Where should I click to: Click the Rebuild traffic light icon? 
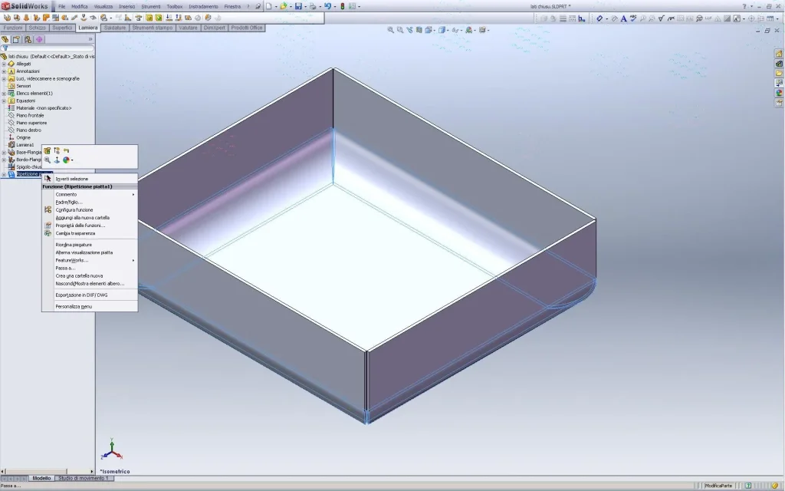click(x=343, y=6)
